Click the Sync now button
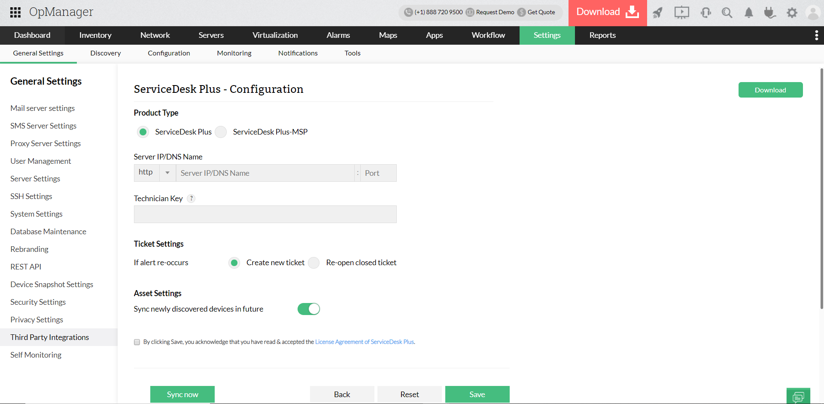 pos(182,395)
